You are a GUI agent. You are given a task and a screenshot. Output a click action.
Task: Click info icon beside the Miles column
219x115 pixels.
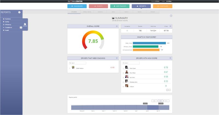tap(170, 26)
